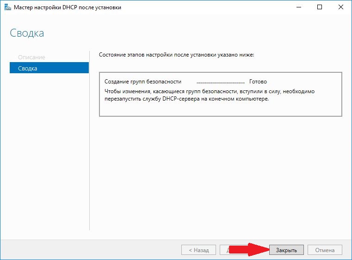This screenshot has height=260, width=352.
Task: Click the greyed-out < Назад button
Action: tap(198, 250)
